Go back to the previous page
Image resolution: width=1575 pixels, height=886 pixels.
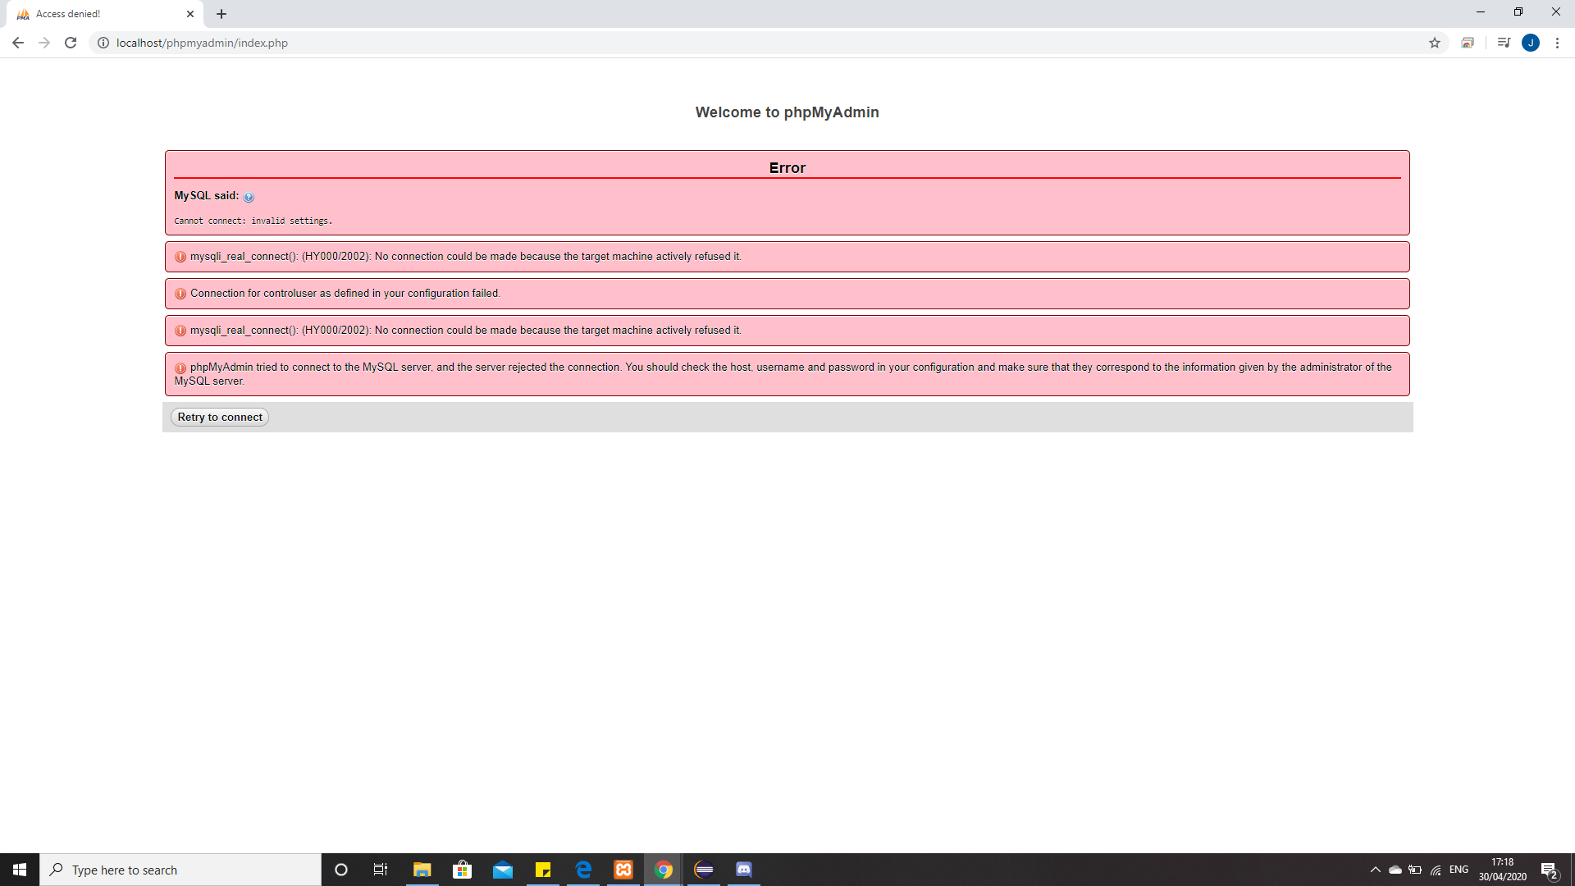18,43
